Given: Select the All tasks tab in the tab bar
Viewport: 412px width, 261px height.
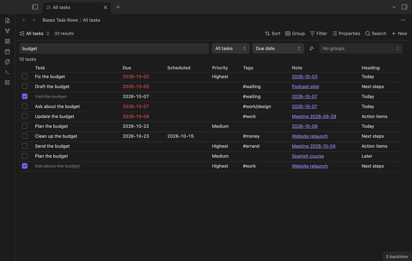Looking at the screenshot, I should [77, 7].
